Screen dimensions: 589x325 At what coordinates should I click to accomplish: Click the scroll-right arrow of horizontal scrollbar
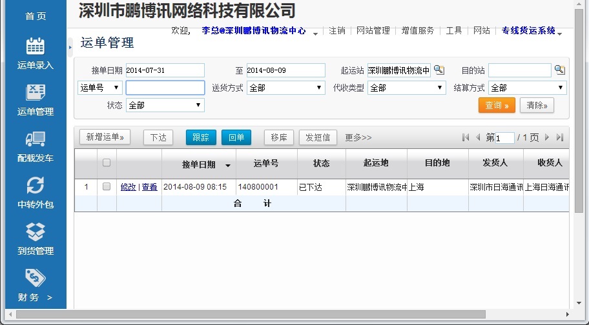tap(567, 314)
